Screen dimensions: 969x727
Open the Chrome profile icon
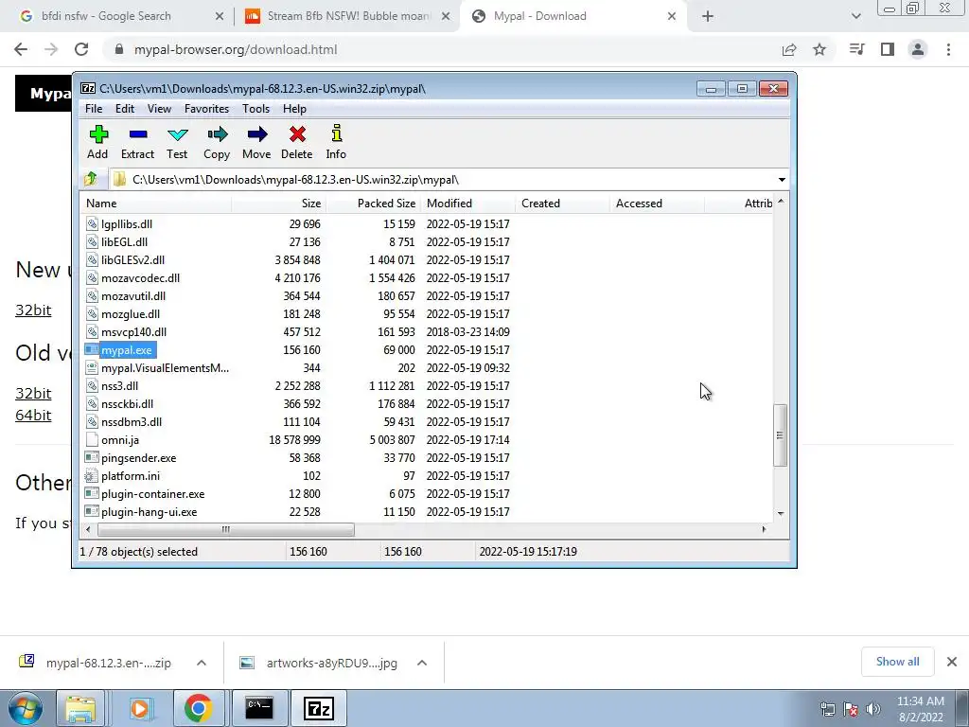pyautogui.click(x=918, y=49)
